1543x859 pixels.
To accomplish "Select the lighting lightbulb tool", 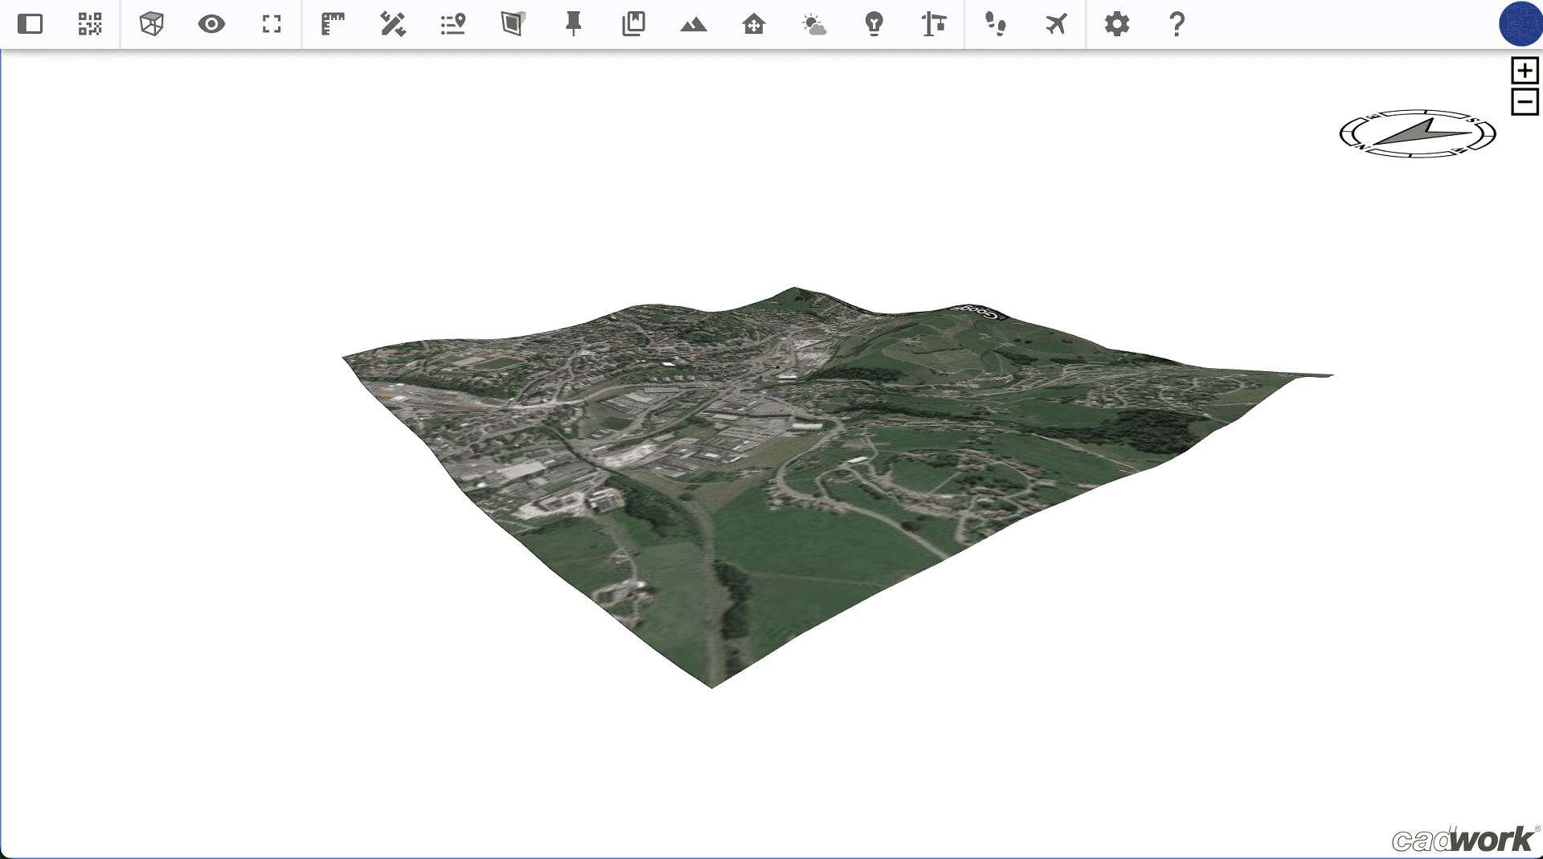I will [874, 25].
